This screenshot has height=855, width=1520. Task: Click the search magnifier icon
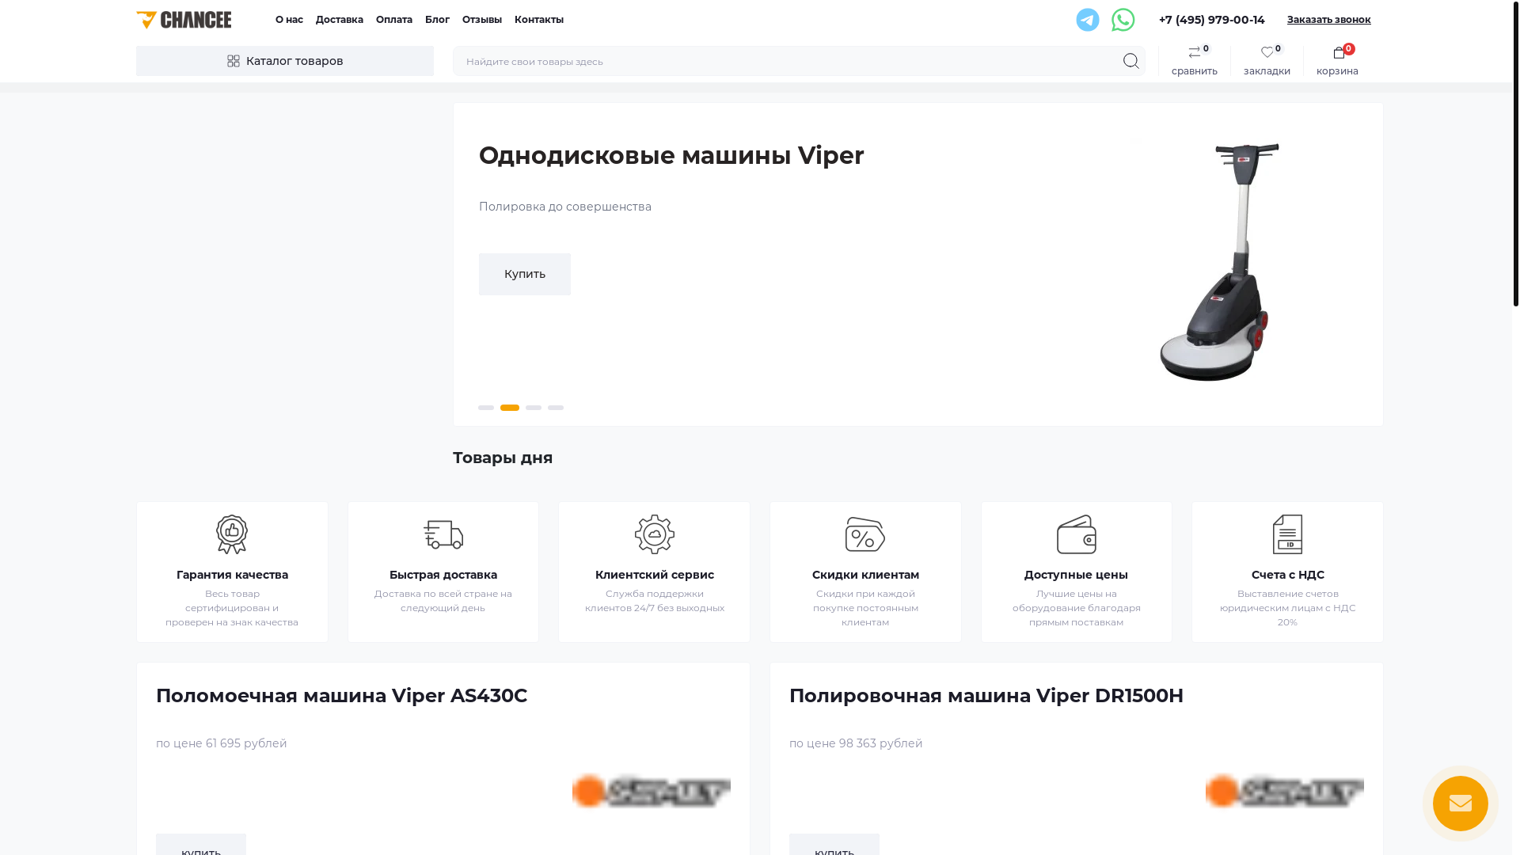(x=1130, y=61)
